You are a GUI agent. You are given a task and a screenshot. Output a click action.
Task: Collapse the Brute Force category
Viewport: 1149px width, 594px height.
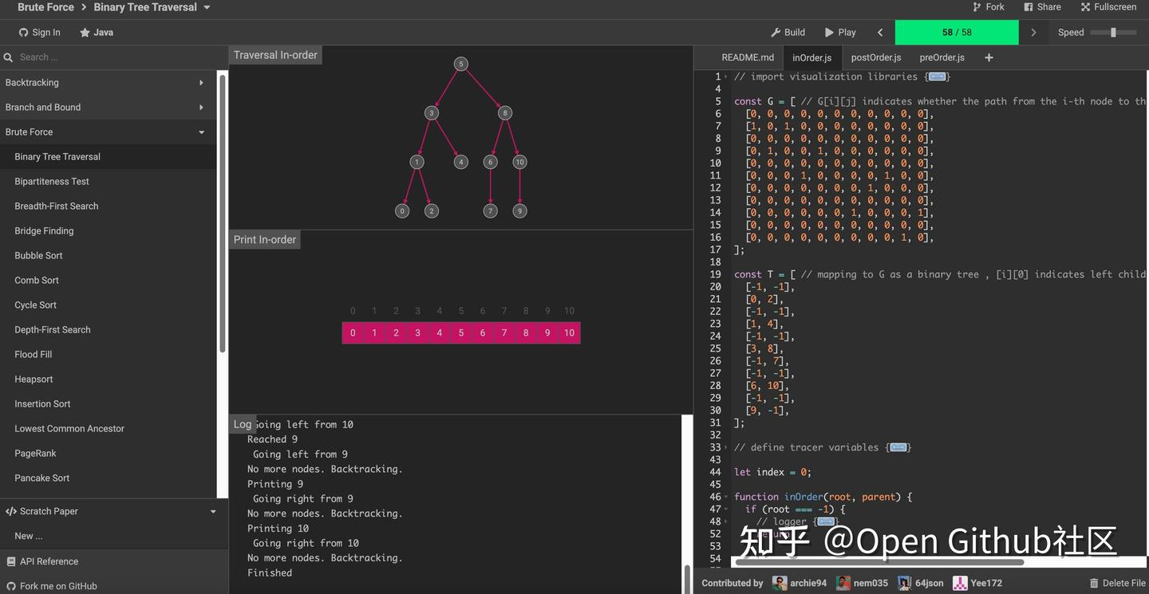pos(201,132)
